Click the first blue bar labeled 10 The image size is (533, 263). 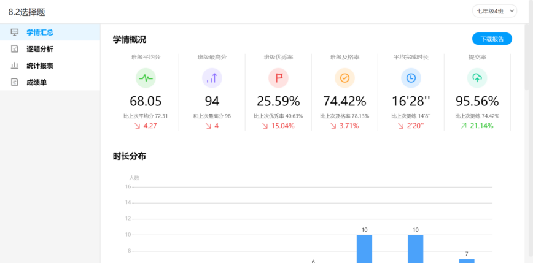coord(364,249)
